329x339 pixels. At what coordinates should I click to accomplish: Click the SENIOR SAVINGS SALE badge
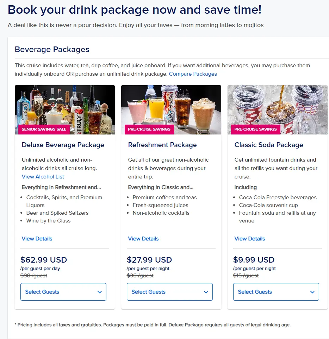(43, 129)
